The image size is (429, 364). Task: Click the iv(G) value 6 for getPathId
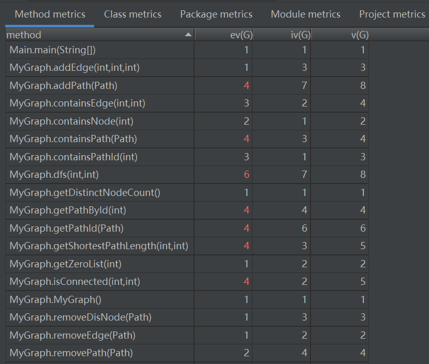click(304, 228)
